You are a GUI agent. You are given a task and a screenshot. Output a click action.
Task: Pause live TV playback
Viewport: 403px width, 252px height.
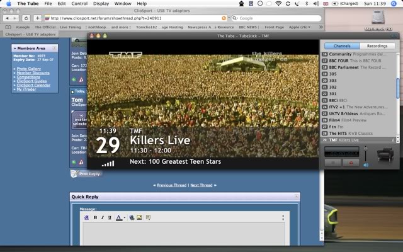(x=332, y=163)
